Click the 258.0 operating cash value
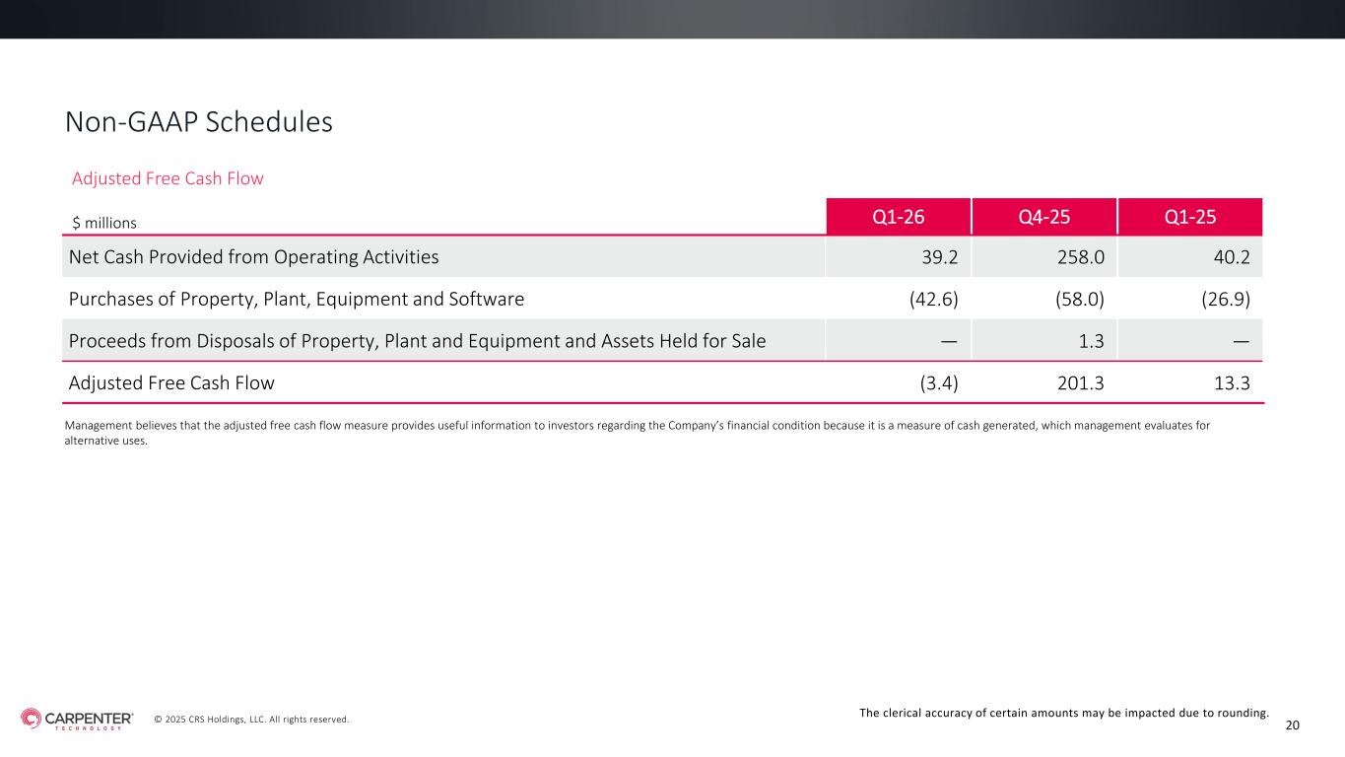The width and height of the screenshot is (1345, 757). click(1079, 257)
